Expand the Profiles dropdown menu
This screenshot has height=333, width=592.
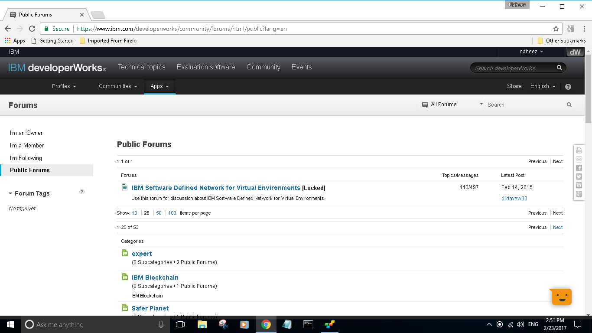click(64, 86)
